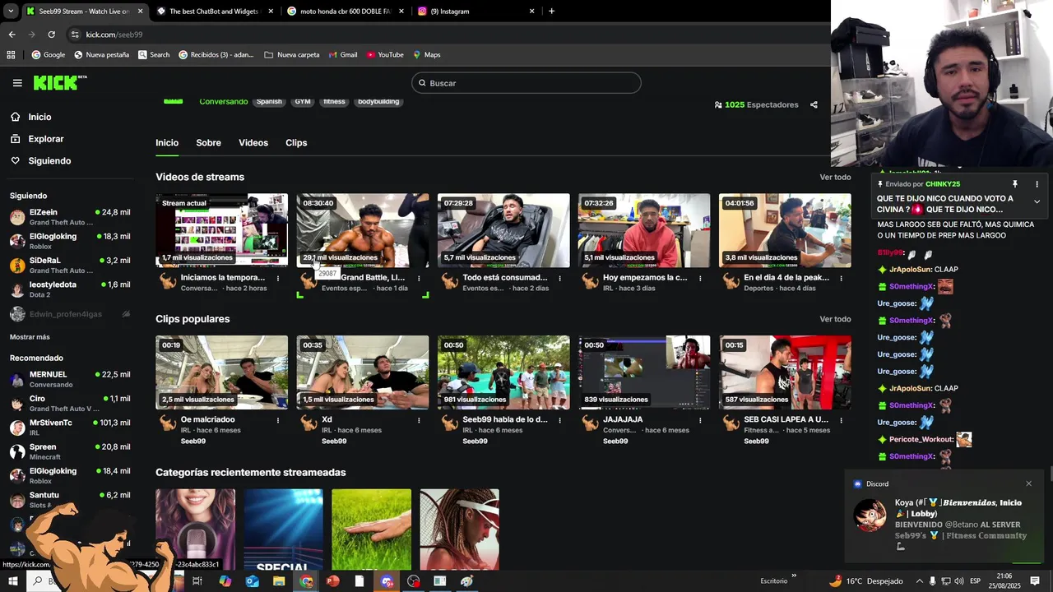
Task: Open options for 'Iniciamos la tempora...' video
Action: (277, 278)
